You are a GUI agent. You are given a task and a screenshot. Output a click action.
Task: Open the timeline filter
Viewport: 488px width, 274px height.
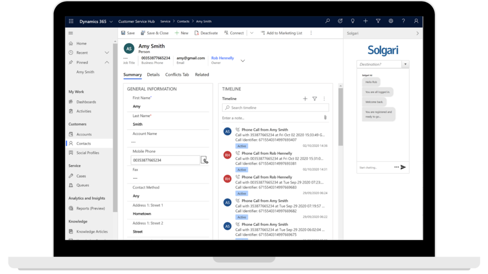click(314, 99)
